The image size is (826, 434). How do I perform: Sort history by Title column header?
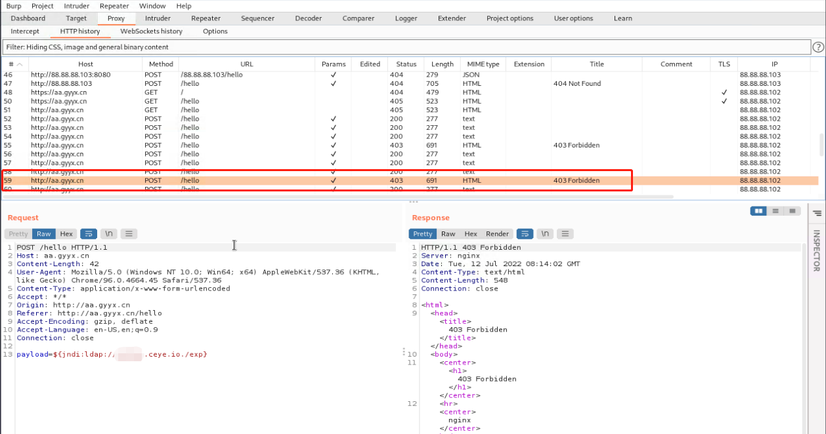pyautogui.click(x=597, y=64)
